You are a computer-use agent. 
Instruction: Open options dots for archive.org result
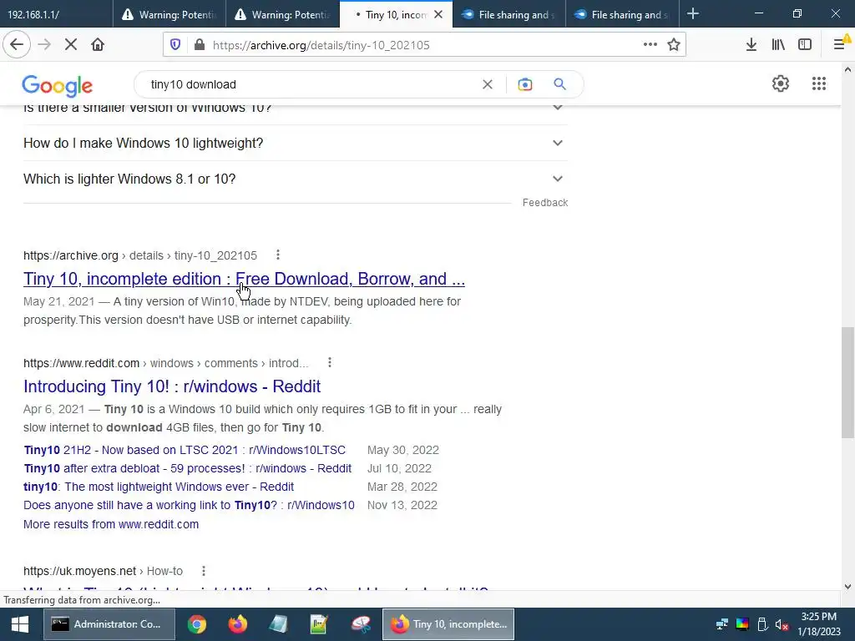pos(278,255)
